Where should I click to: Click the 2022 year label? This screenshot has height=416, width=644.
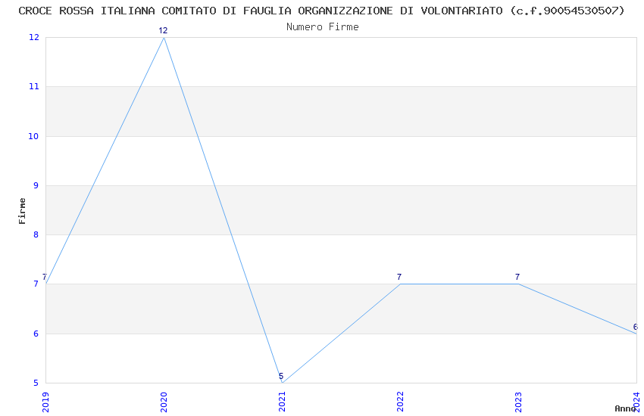[x=401, y=402]
